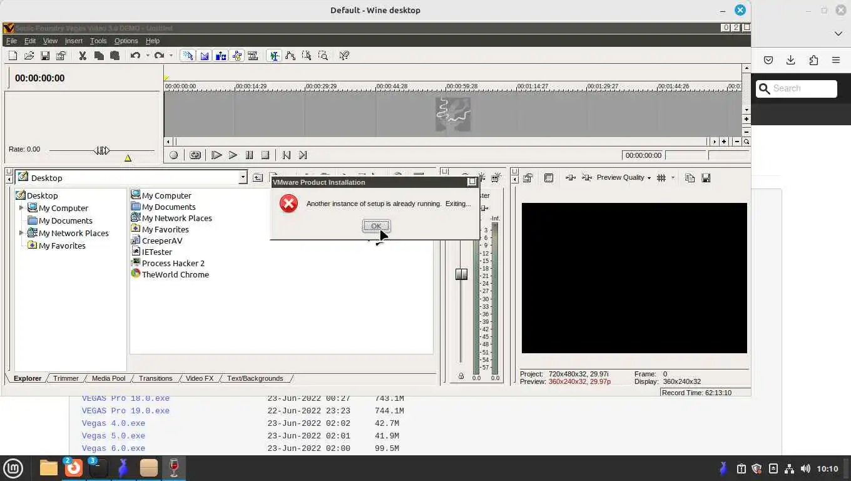This screenshot has width=851, height=481.
Task: Open the Insert menu
Action: 74,41
